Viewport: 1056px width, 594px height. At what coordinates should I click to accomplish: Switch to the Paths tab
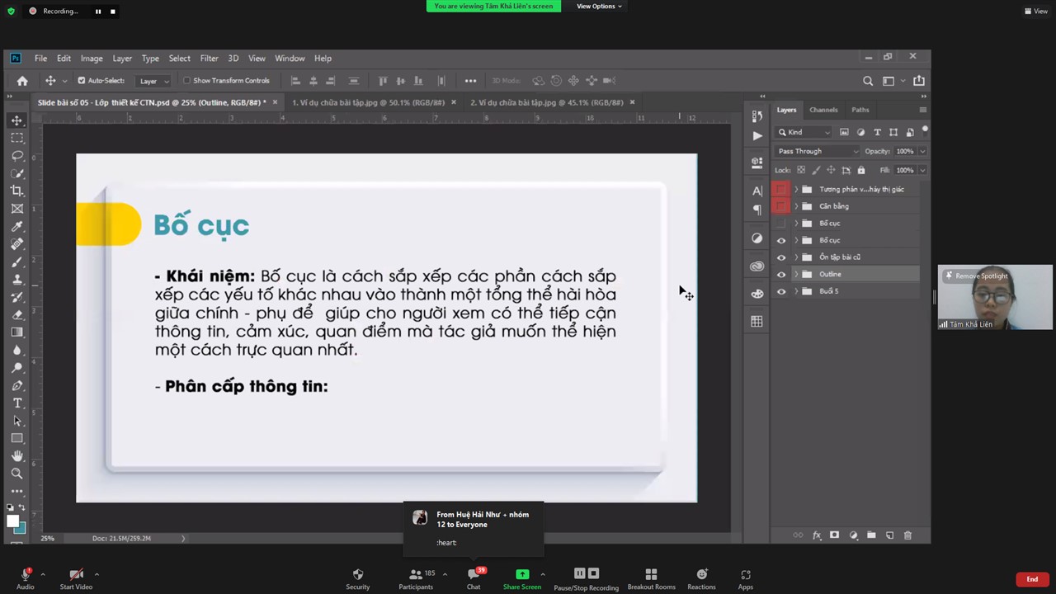point(860,110)
